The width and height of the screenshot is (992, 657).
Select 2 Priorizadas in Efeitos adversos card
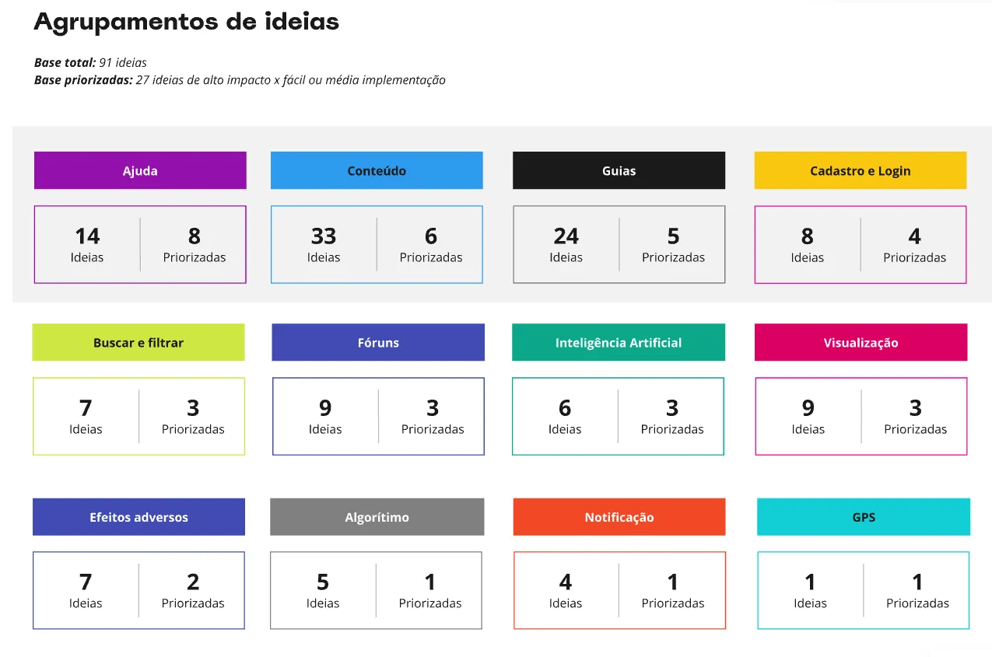click(x=193, y=590)
